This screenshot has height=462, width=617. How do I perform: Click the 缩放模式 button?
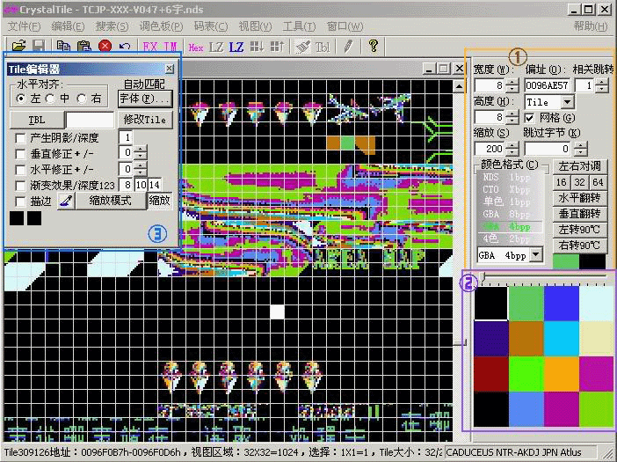coord(111,201)
